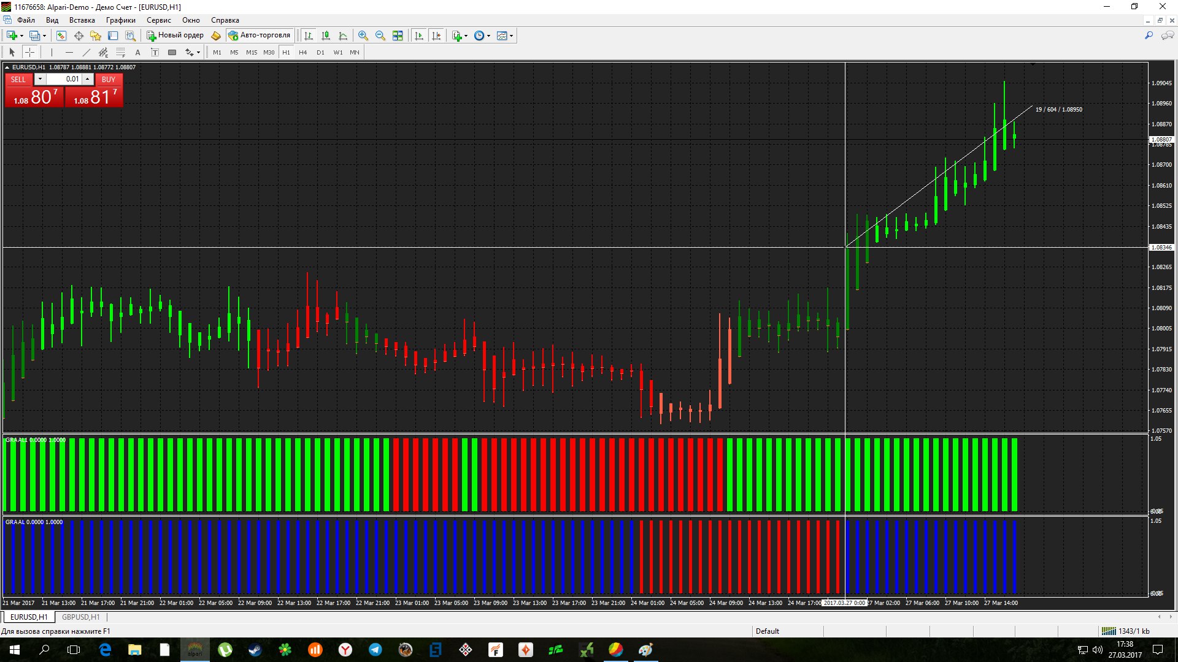
Task: Open the MetaEditor icon
Action: click(216, 36)
